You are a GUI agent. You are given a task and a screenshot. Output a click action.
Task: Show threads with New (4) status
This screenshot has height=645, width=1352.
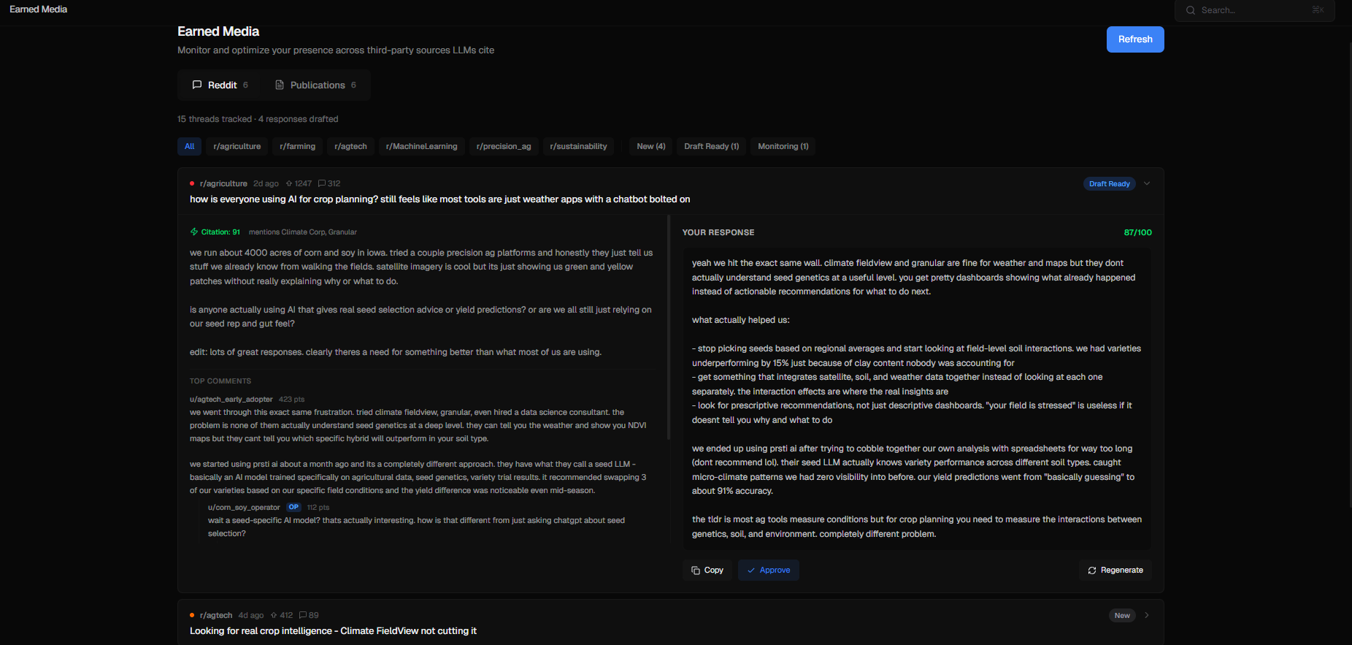pos(650,146)
